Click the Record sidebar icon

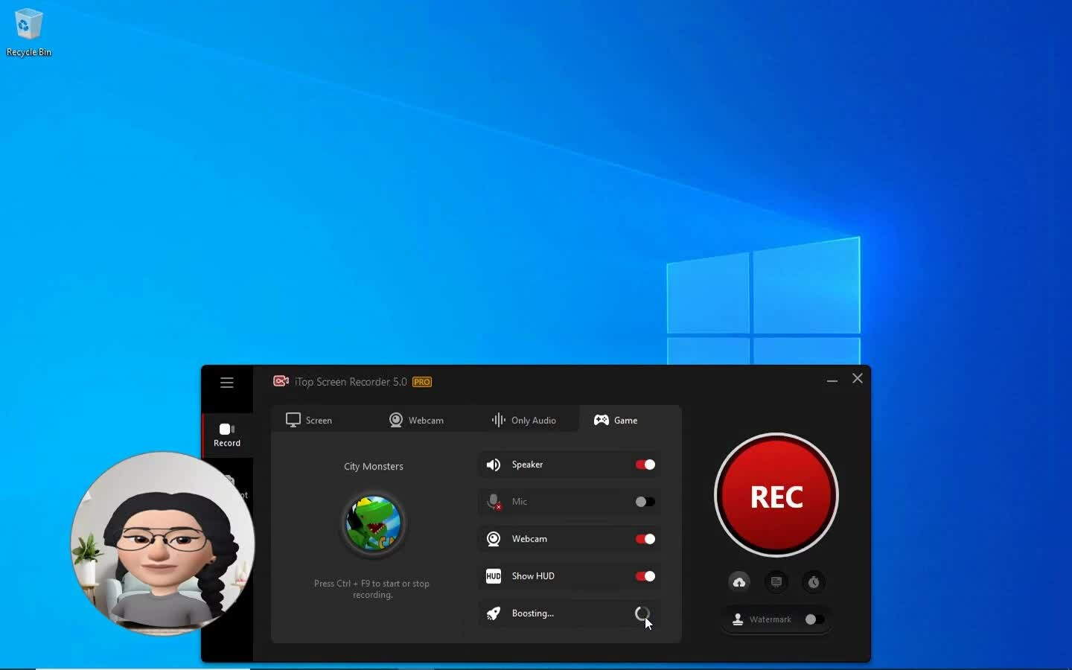[x=227, y=435]
